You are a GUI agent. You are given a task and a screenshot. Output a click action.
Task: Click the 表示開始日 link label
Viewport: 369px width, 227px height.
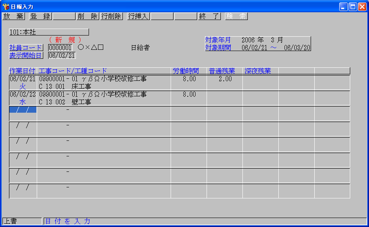pos(26,56)
